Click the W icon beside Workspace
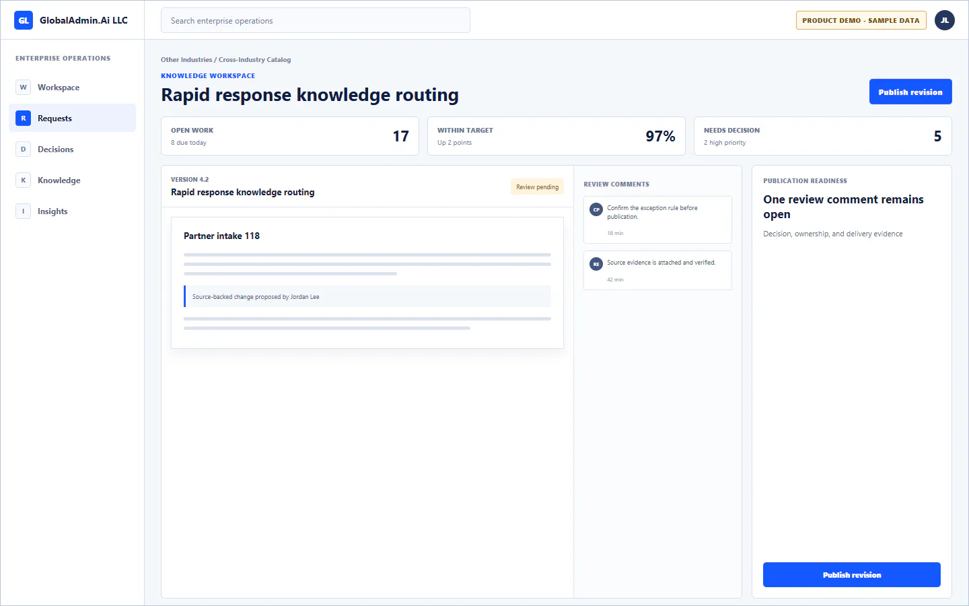Image resolution: width=969 pixels, height=606 pixels. 24,88
